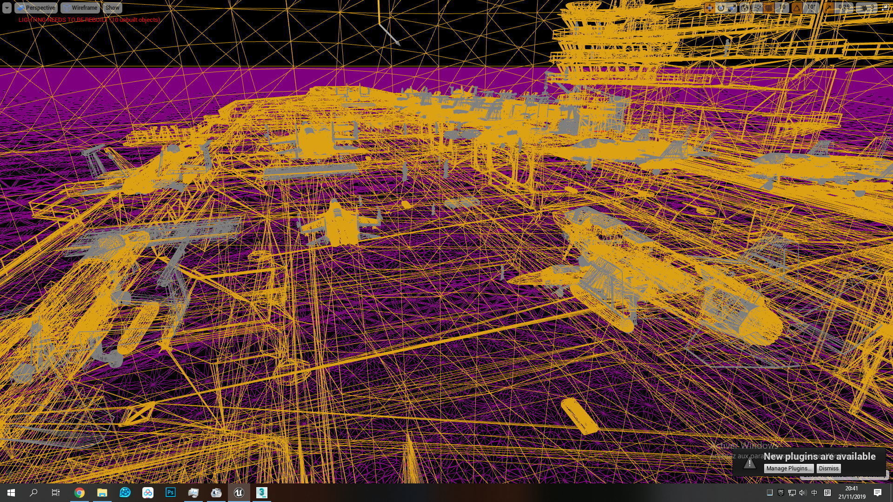Open the Perspective viewport type menu

[35, 8]
